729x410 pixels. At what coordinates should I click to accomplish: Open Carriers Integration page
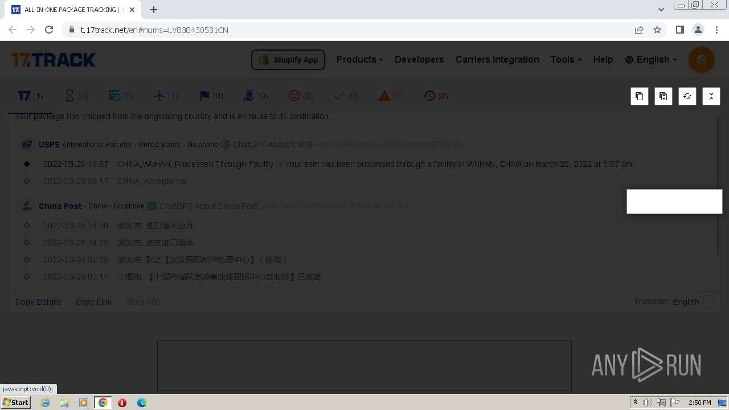497,60
